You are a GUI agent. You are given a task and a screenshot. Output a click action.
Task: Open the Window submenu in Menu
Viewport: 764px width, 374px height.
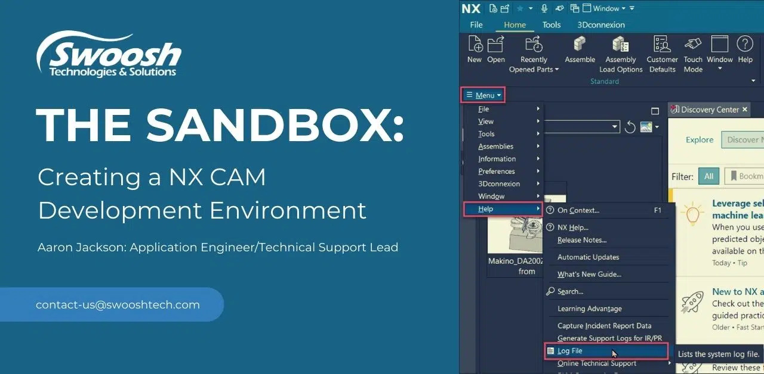point(504,197)
